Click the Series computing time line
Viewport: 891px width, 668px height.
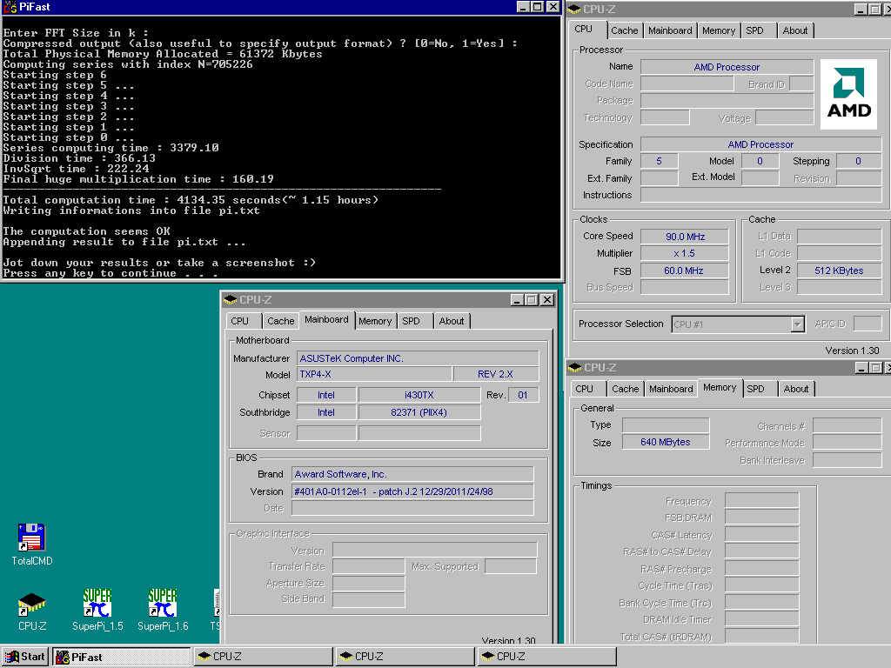pyautogui.click(x=111, y=148)
